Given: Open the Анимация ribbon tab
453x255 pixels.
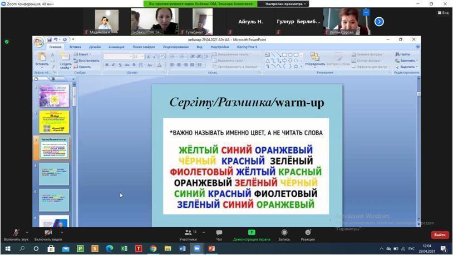Looking at the screenshot, I should pyautogui.click(x=116, y=47).
